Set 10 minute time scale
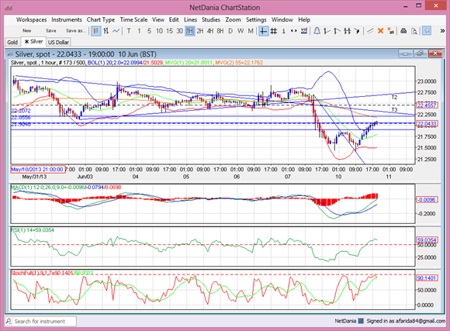Image resolution: width=450 pixels, height=331 pixels. coord(159,31)
